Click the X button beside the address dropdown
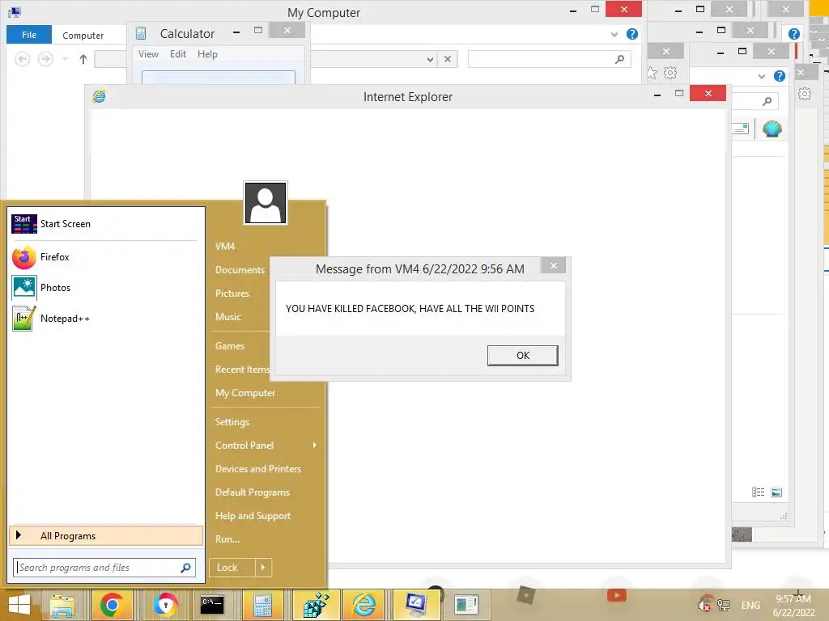The height and width of the screenshot is (621, 829). pos(448,59)
